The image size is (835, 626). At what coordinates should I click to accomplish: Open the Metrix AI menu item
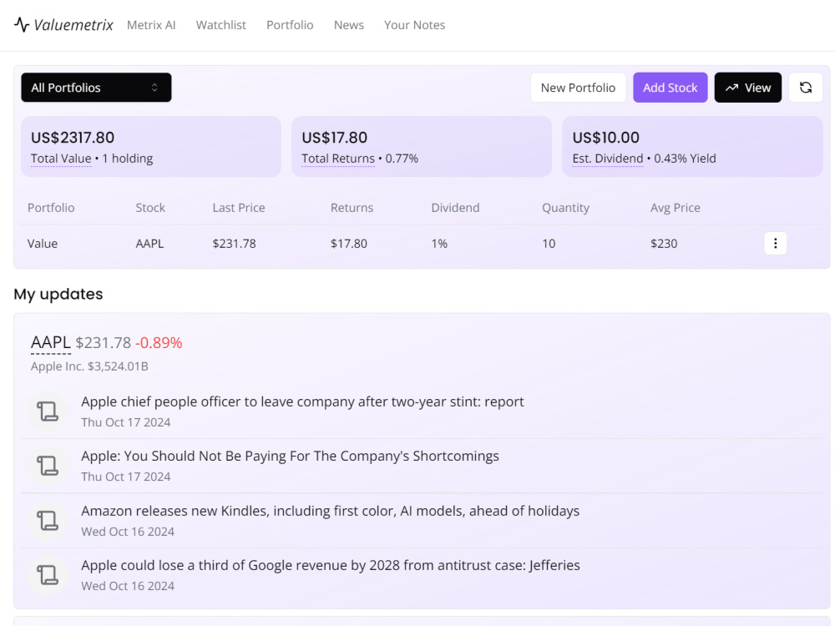(151, 25)
